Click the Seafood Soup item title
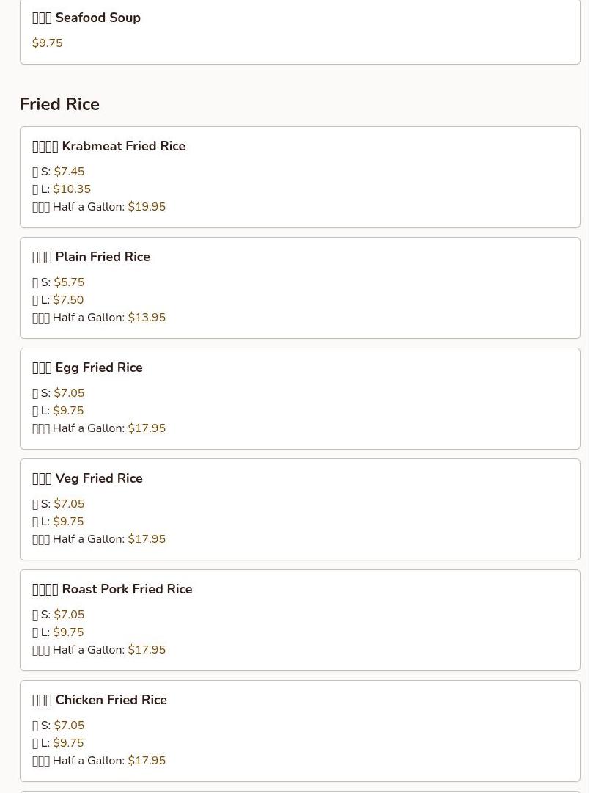 (86, 18)
